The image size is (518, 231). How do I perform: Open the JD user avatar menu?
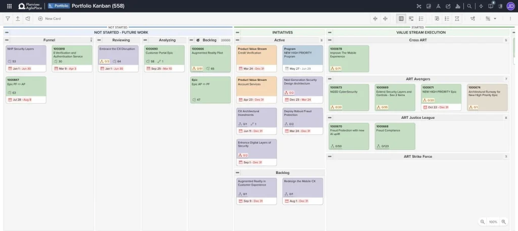(510, 6)
